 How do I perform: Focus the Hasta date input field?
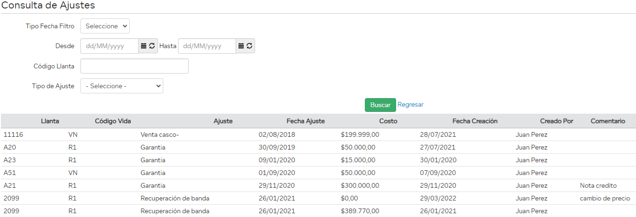pos(207,46)
